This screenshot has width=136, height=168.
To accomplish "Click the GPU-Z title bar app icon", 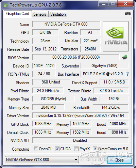I will 5,5.
